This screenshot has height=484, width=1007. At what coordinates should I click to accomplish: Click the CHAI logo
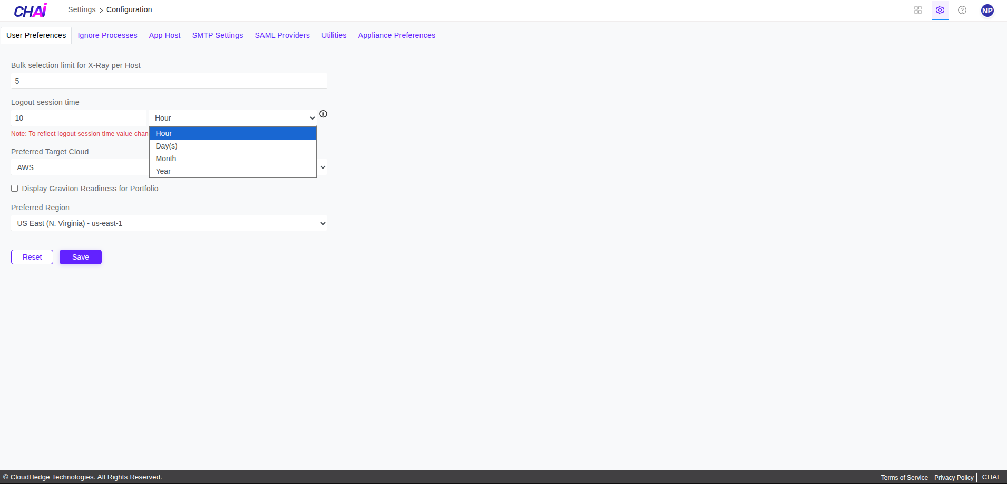(30, 11)
